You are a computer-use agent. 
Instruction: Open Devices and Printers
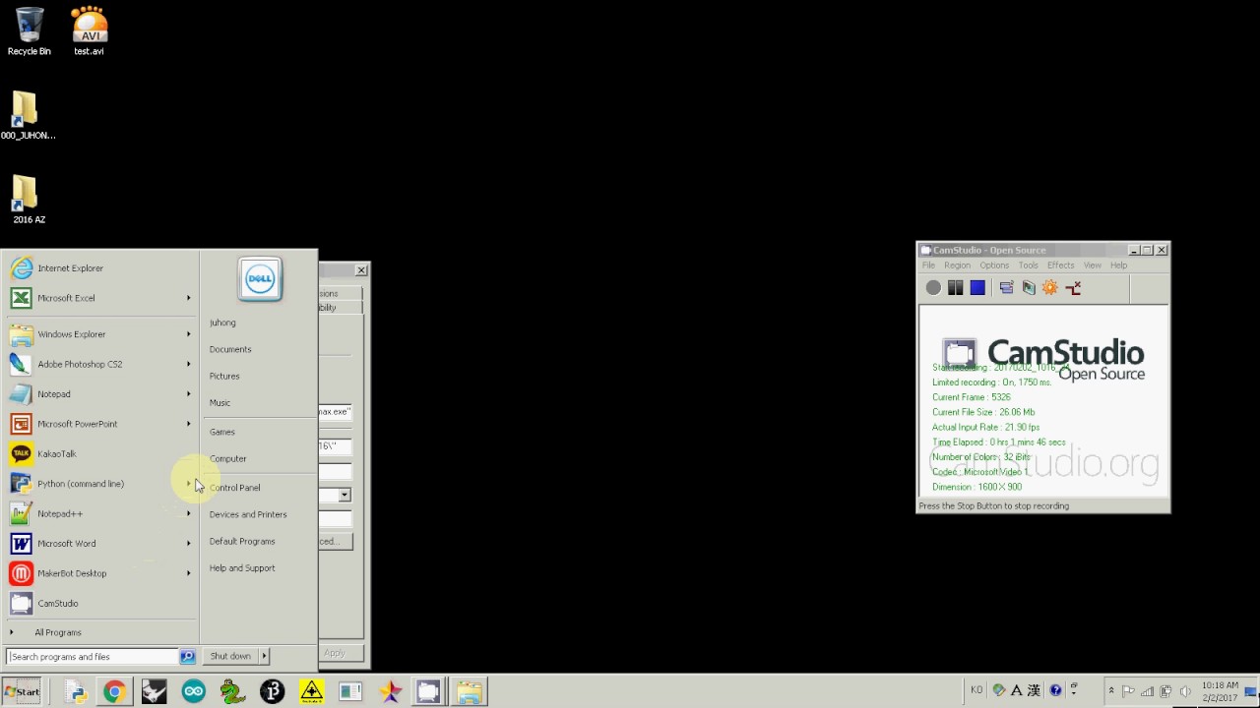pos(248,514)
